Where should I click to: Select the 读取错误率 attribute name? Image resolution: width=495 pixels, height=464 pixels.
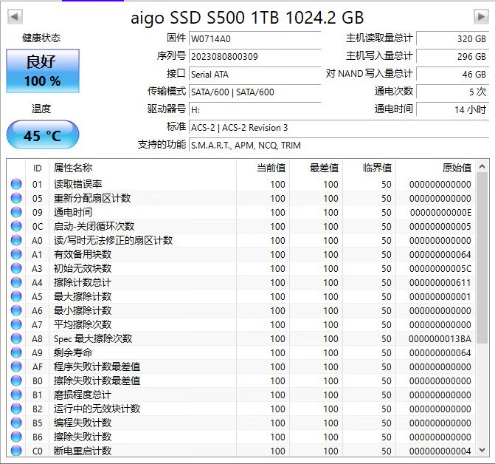point(77,184)
